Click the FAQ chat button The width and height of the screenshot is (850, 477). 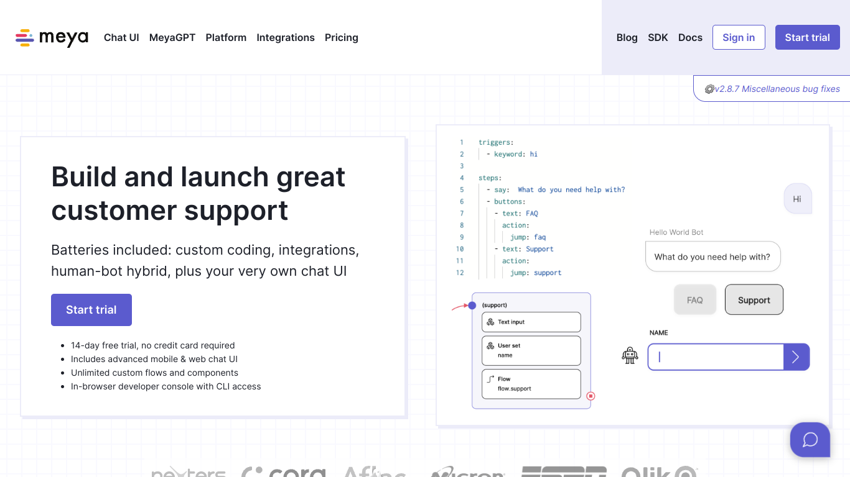[695, 300]
